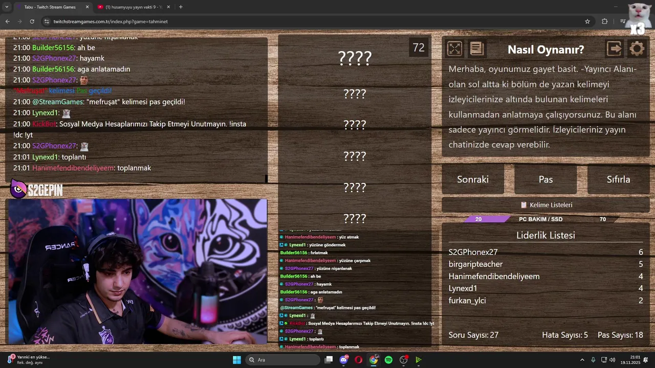Select S2GPhonex27 in leaderboard
655x368 pixels.
click(473, 252)
